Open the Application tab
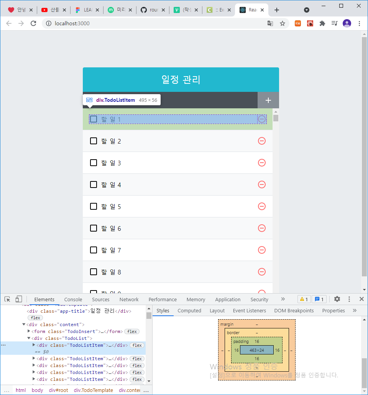The image size is (368, 395). [228, 300]
